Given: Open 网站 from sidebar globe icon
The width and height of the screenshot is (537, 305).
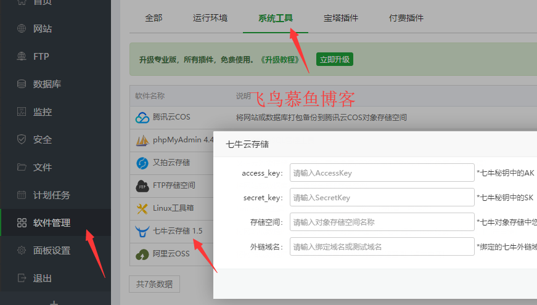Looking at the screenshot, I should tap(22, 28).
